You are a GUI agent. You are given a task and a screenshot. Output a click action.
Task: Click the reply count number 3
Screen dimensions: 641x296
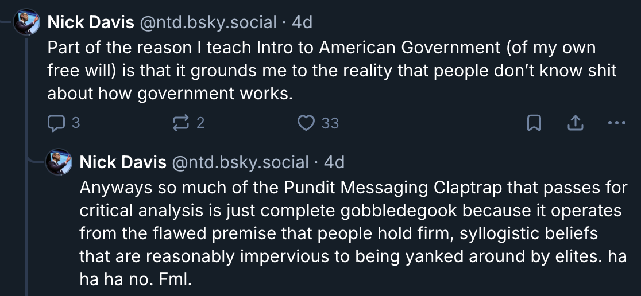coord(75,123)
